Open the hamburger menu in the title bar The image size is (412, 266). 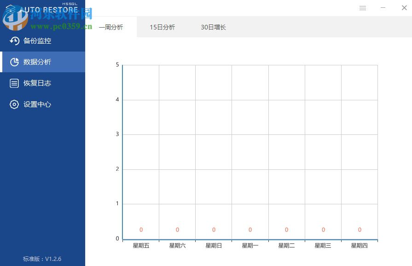coord(363,8)
